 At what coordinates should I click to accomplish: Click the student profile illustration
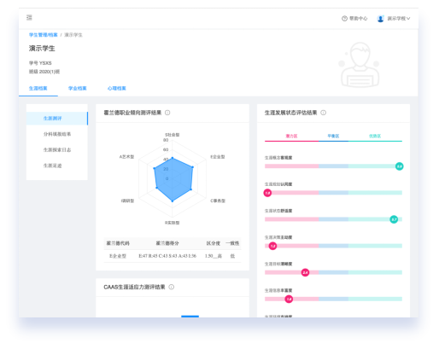[360, 65]
